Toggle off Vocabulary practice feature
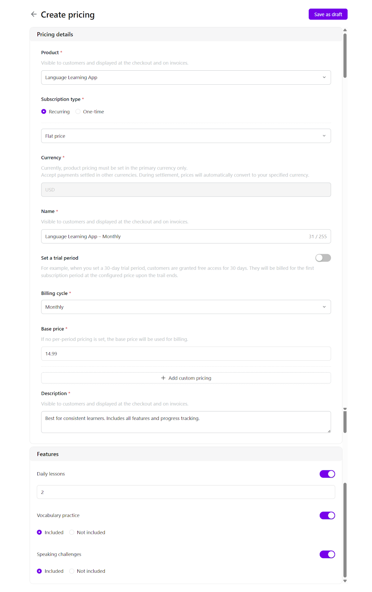This screenshot has height=592, width=372. click(x=327, y=515)
